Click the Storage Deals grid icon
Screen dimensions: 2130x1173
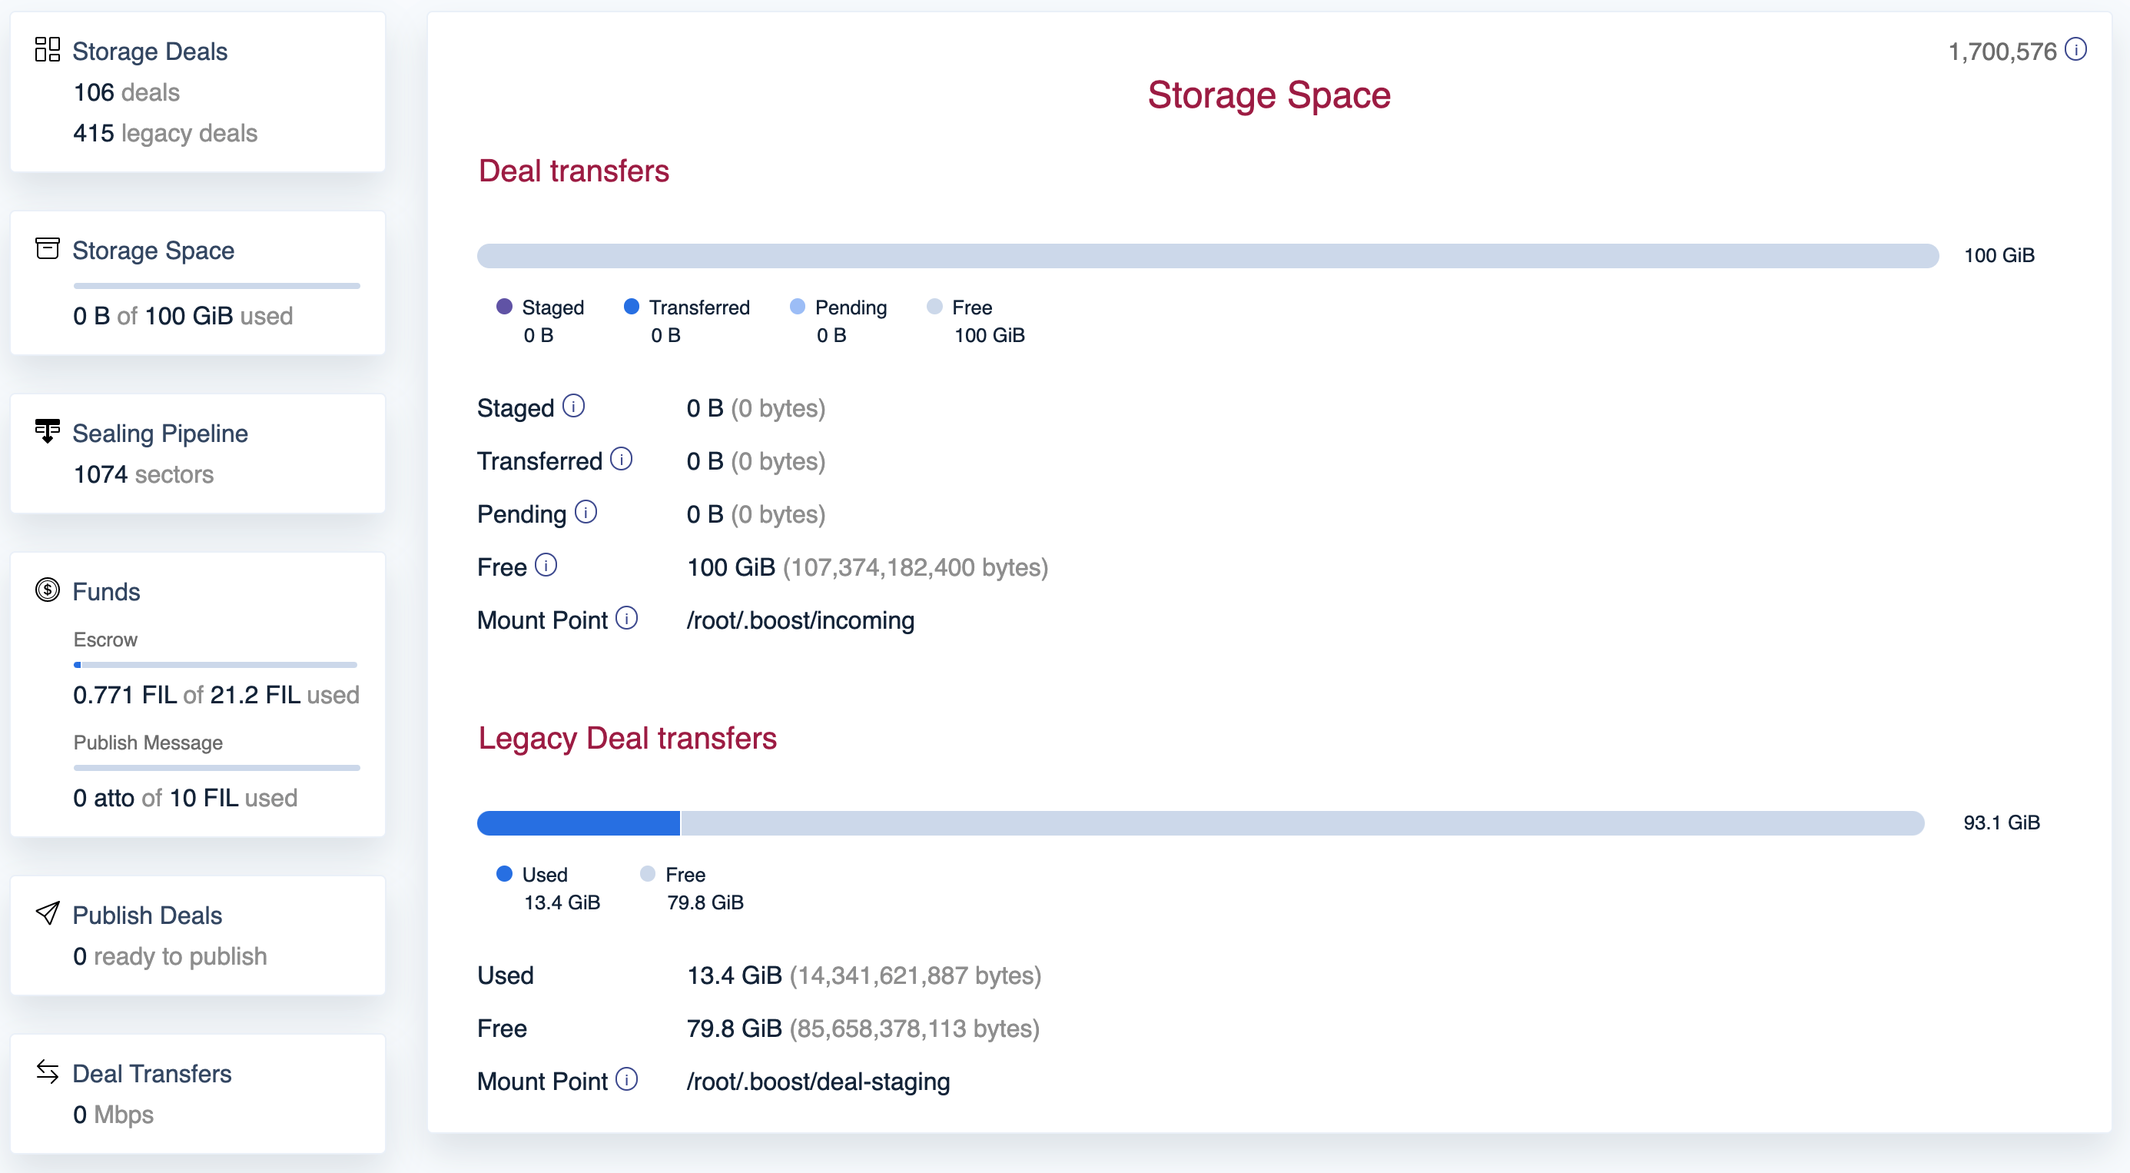click(47, 50)
